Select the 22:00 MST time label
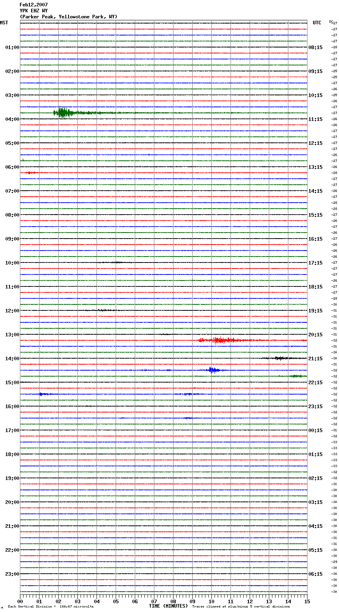Screen dimensions: 339x612 click(x=12, y=550)
